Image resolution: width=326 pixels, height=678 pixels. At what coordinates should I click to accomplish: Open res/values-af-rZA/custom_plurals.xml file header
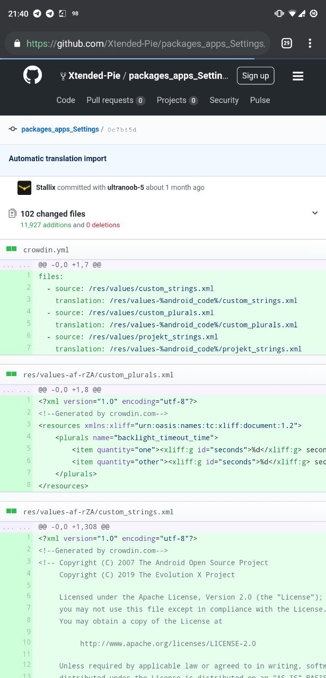(98, 374)
